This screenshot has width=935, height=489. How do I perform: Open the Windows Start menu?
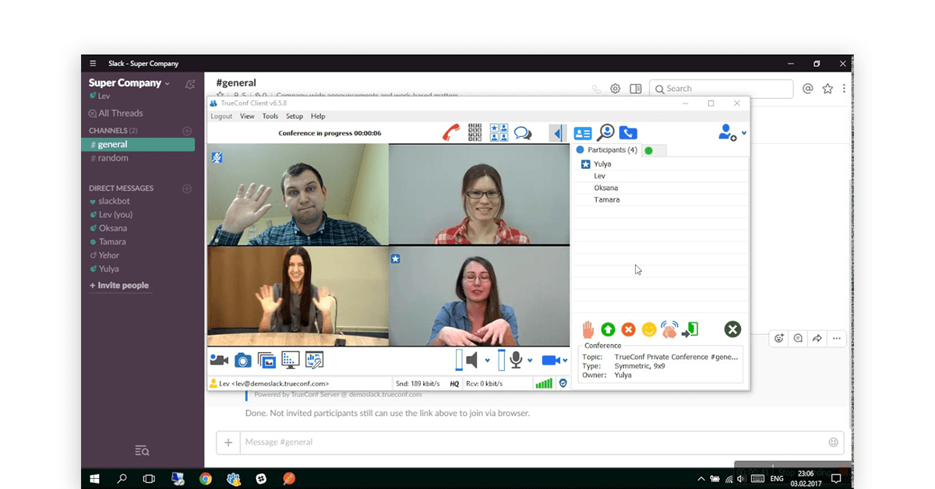(94, 478)
